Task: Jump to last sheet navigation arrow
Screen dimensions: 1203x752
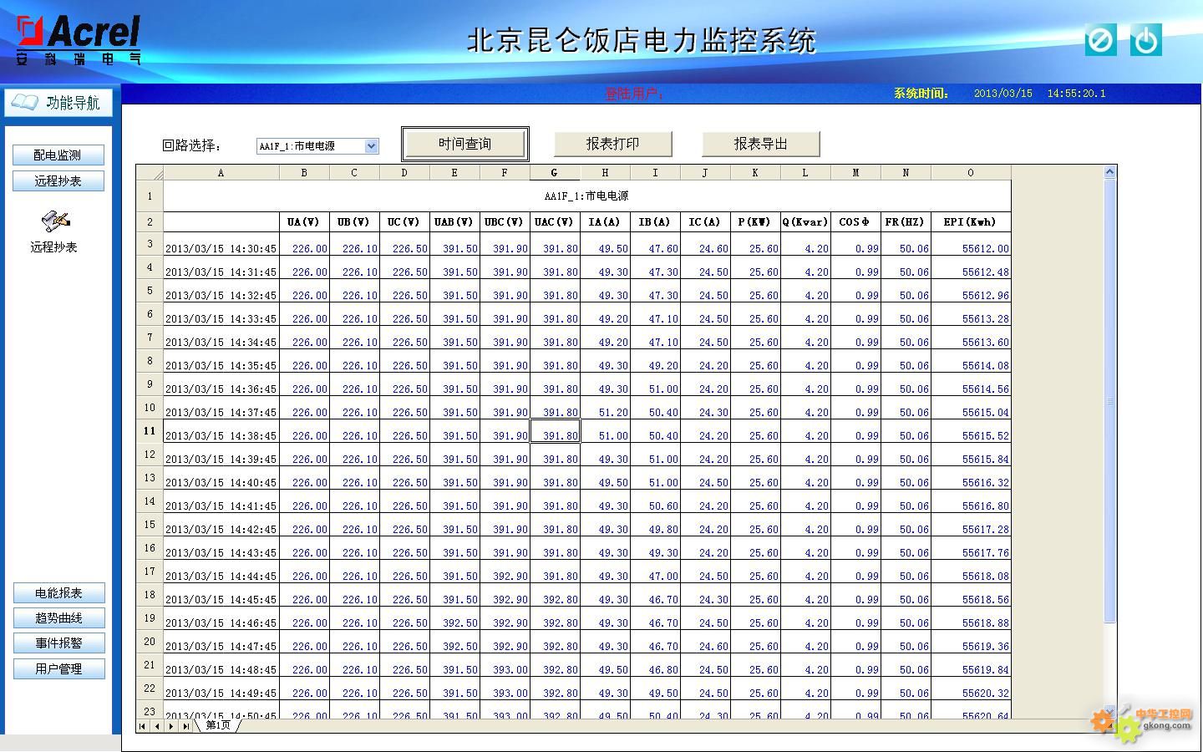Action: [185, 726]
